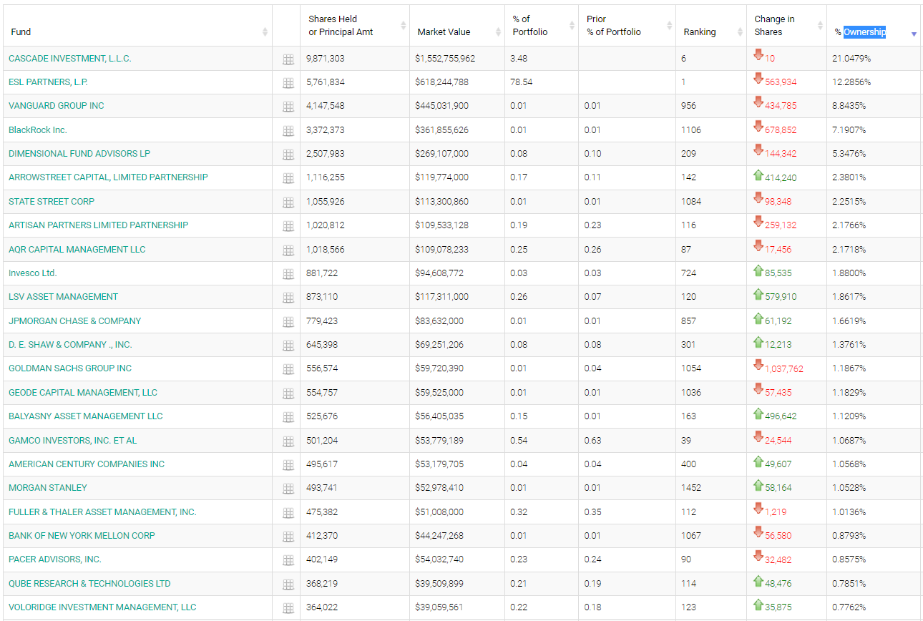Sort by Market Value column
This screenshot has height=621, width=923.
[457, 26]
